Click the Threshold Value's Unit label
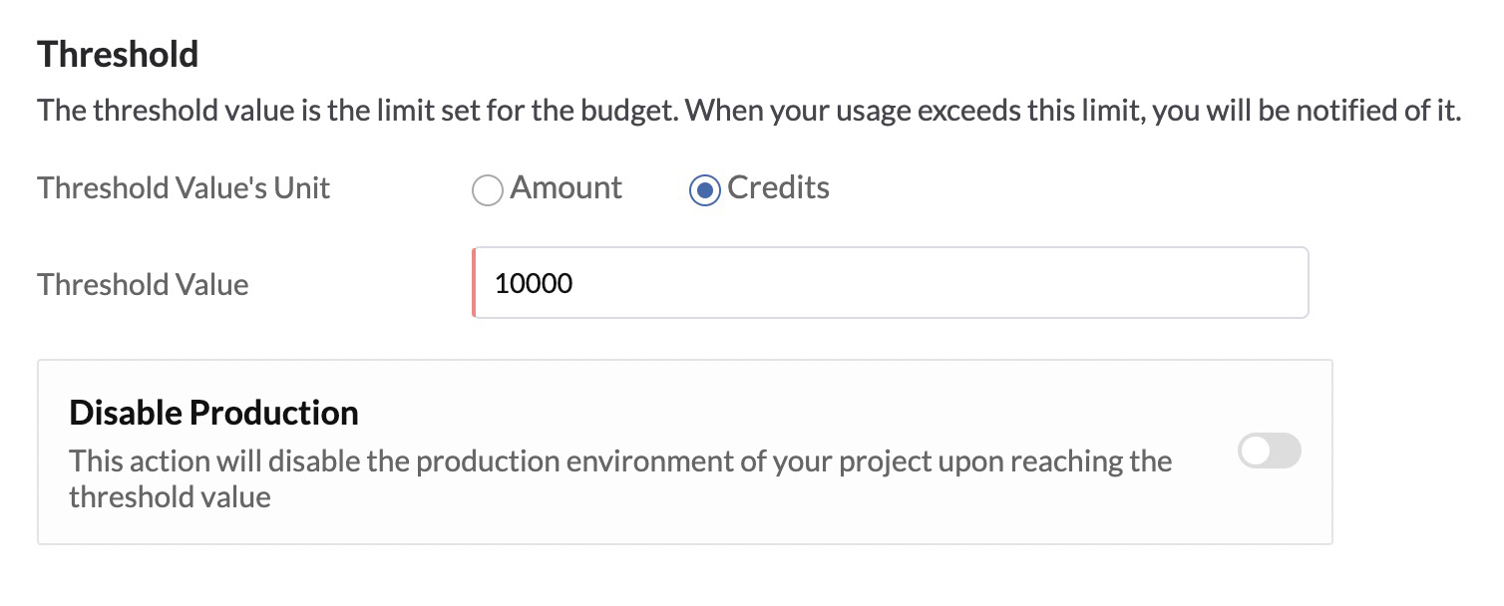The width and height of the screenshot is (1504, 606). [x=183, y=188]
